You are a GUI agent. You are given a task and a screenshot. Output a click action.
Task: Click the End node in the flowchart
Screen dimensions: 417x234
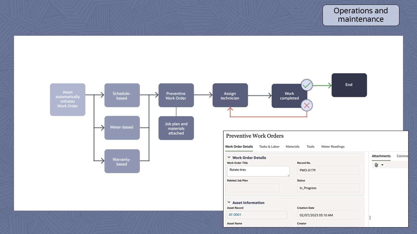click(x=349, y=85)
